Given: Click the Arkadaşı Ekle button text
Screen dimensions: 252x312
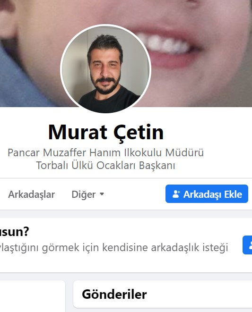Looking at the screenshot, I should [x=213, y=194].
